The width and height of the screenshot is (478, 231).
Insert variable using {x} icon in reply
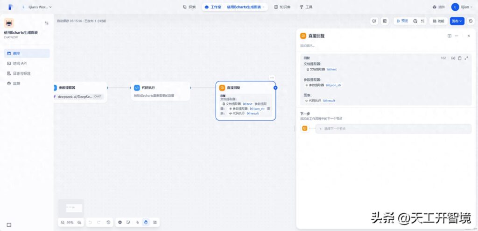453,58
